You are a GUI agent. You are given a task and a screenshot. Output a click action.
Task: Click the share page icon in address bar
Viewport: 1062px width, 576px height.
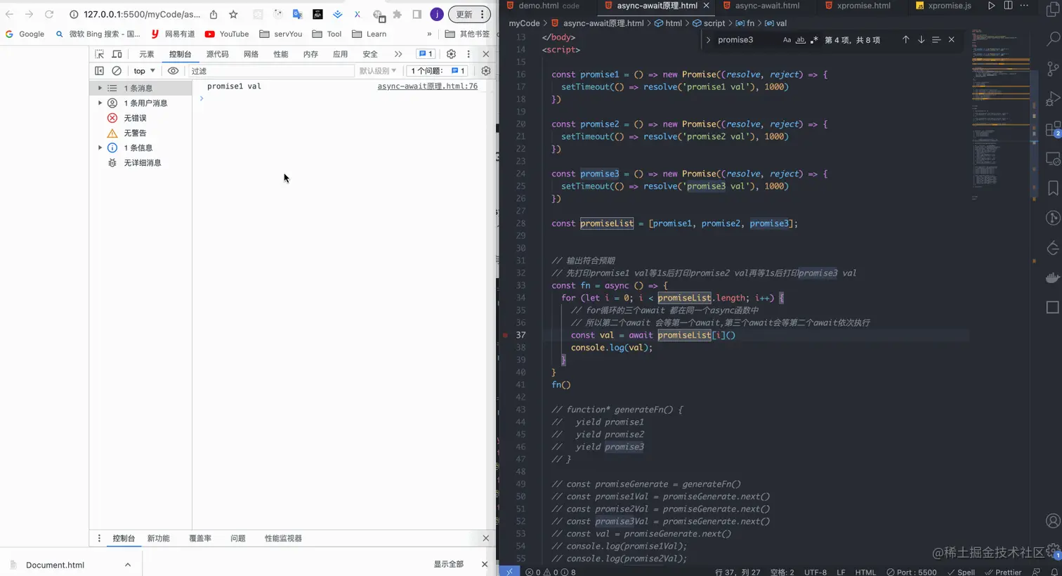[x=214, y=14]
